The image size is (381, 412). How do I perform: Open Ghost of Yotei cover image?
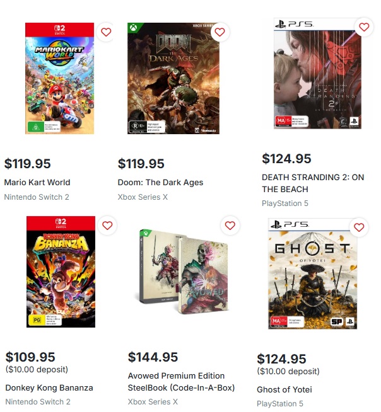point(313,273)
